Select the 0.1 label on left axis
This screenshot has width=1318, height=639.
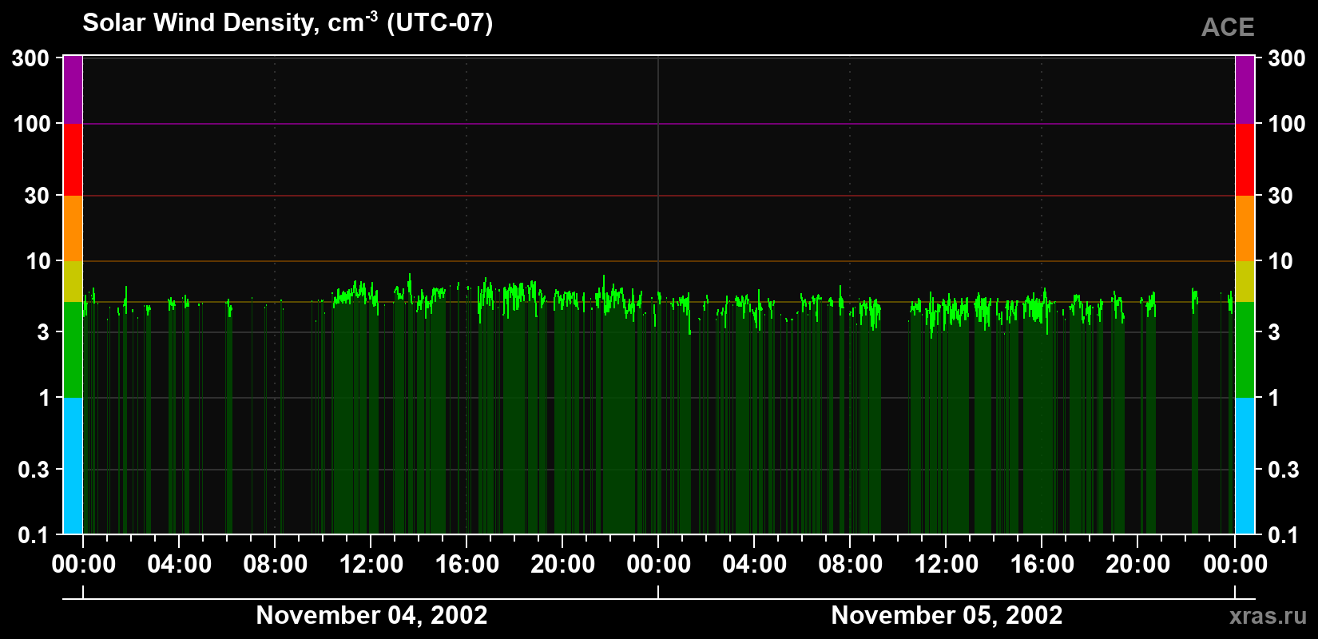pos(34,534)
